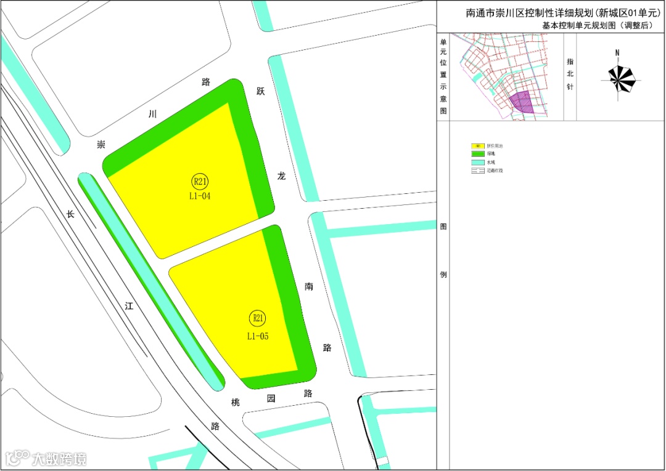Click the 居住用地 legend text

point(495,146)
